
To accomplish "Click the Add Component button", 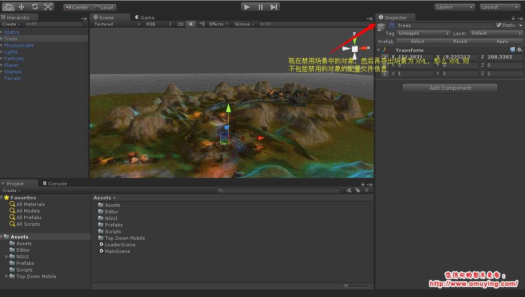I will click(450, 88).
